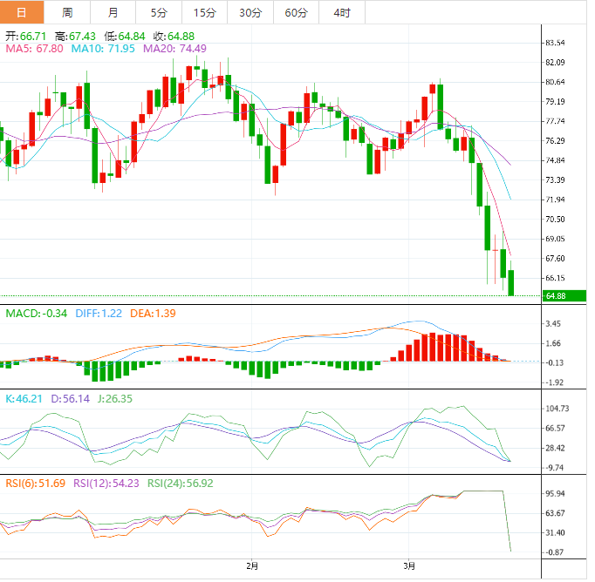
Task: Click the MA5: 67.80 indicator label
Action: tap(34, 49)
